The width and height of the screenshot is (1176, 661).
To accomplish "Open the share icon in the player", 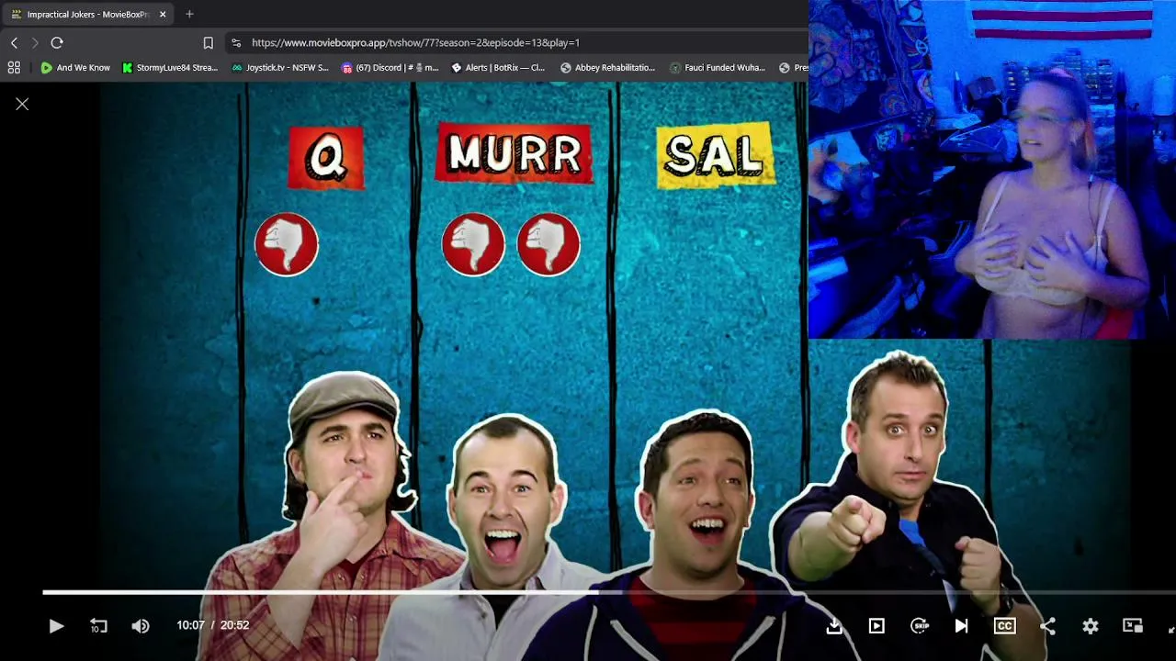I will (x=1047, y=625).
